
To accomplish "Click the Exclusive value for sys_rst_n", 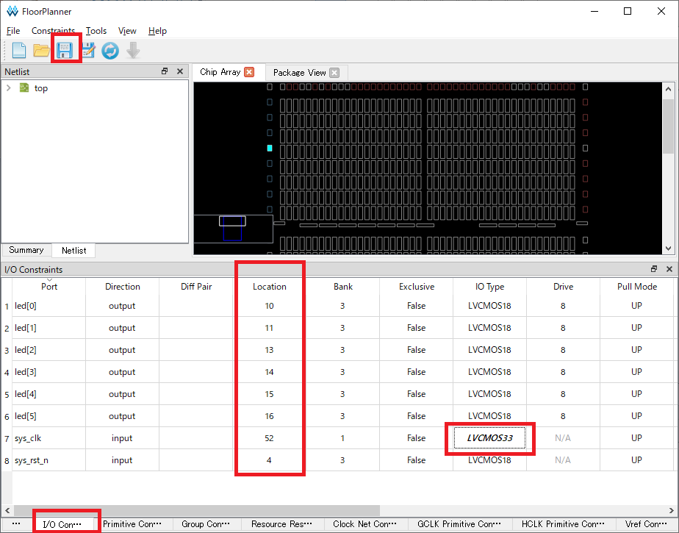I will 416,460.
